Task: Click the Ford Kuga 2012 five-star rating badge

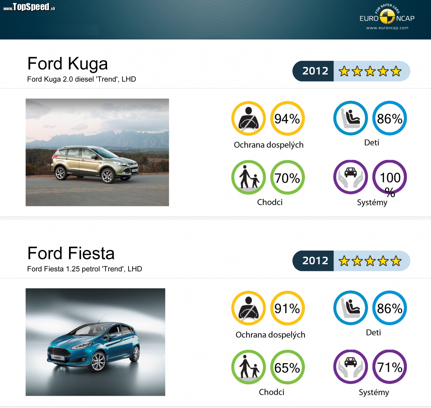Action: [351, 71]
